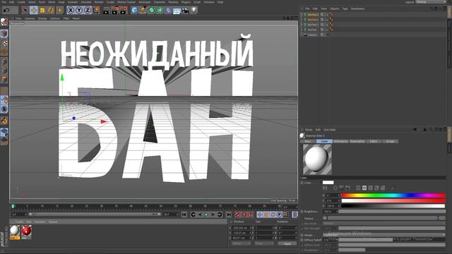Image resolution: width=452 pixels, height=254 pixels.
Task: Open Object Manager Tags menu
Action: 345,9
